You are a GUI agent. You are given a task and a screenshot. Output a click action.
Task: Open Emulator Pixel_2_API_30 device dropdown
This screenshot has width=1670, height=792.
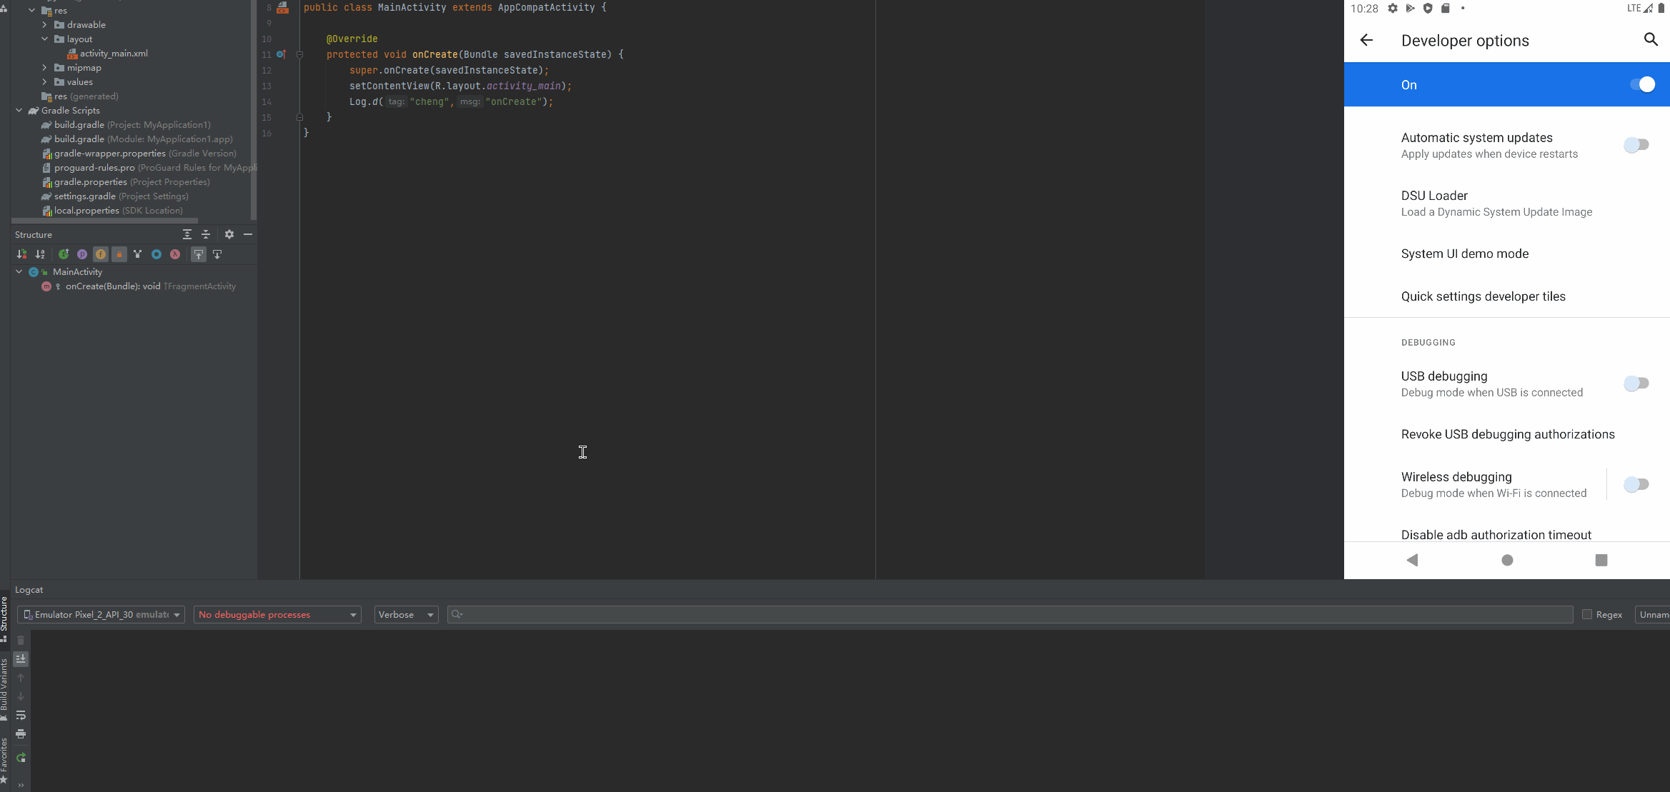click(101, 614)
